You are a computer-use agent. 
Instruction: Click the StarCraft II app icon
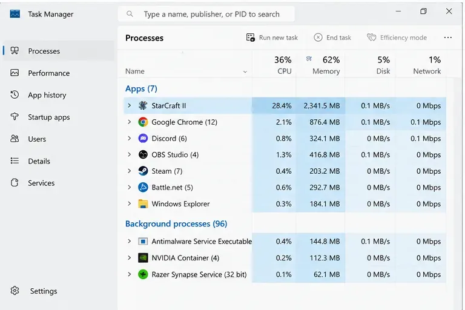click(x=143, y=105)
